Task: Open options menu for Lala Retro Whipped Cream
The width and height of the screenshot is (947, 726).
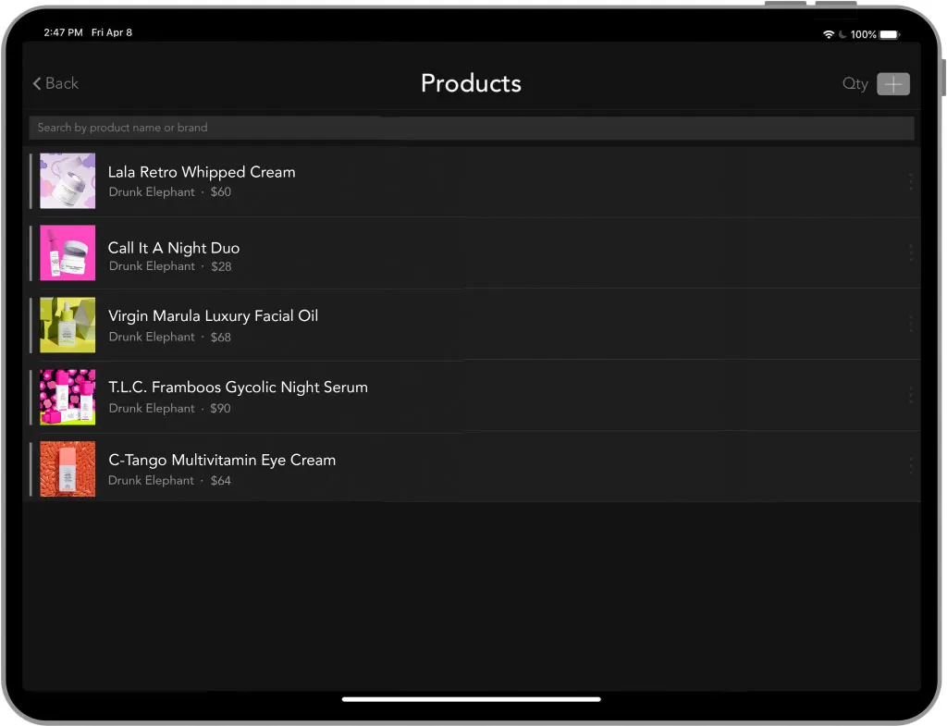Action: click(x=910, y=181)
